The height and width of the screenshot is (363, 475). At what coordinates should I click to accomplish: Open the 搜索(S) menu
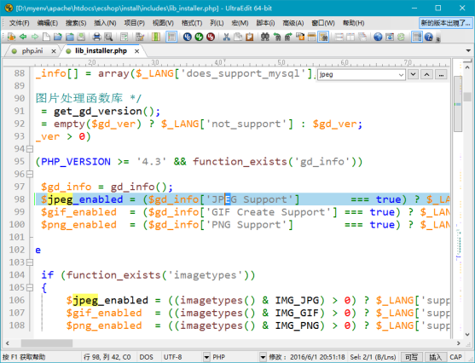(x=76, y=23)
